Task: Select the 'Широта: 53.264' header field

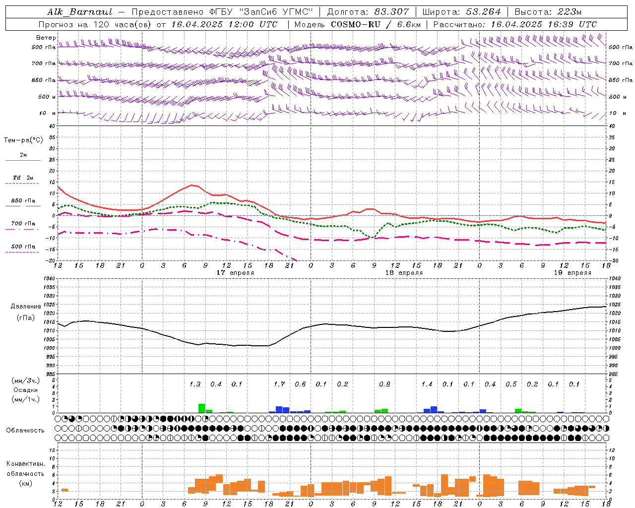Action: [462, 12]
